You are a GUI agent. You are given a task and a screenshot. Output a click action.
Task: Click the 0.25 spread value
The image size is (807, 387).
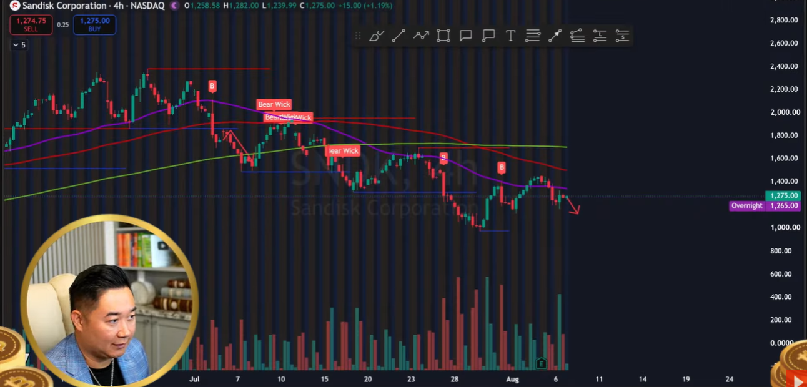63,25
